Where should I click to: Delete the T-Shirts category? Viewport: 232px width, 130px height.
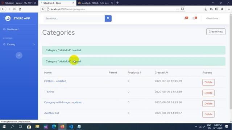coord(208,93)
